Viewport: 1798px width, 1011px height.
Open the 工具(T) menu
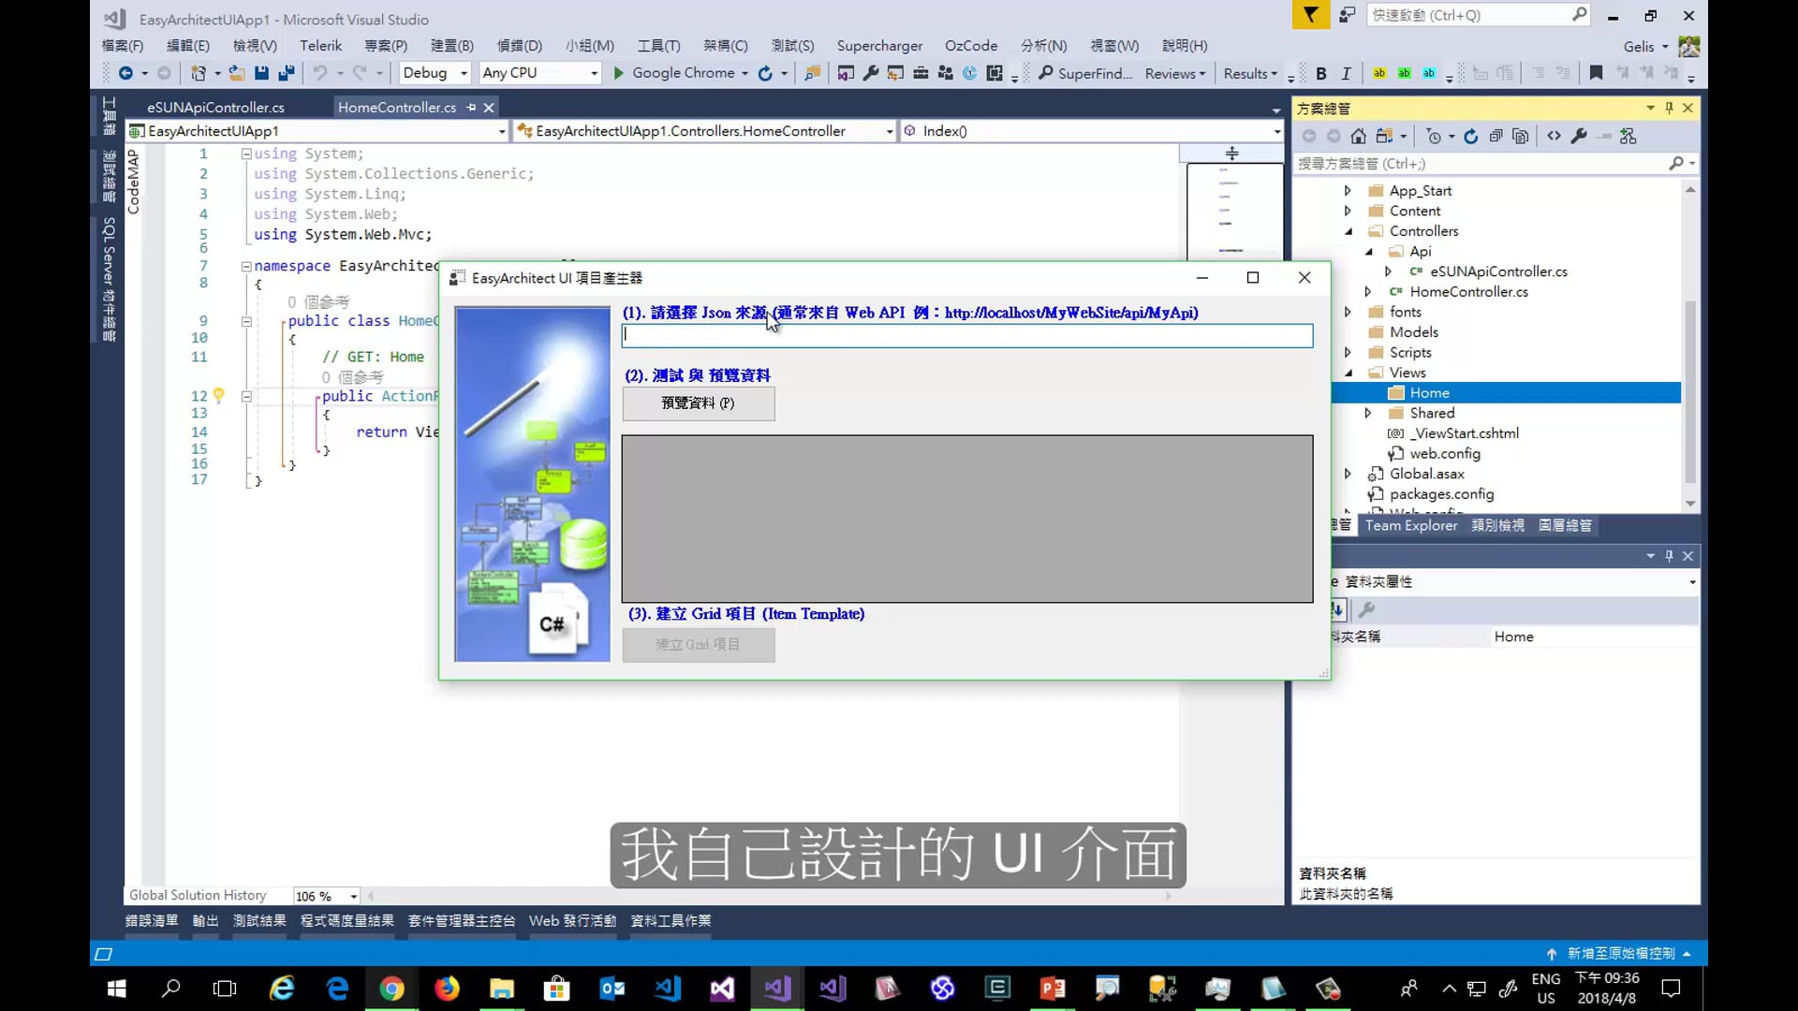click(x=658, y=45)
